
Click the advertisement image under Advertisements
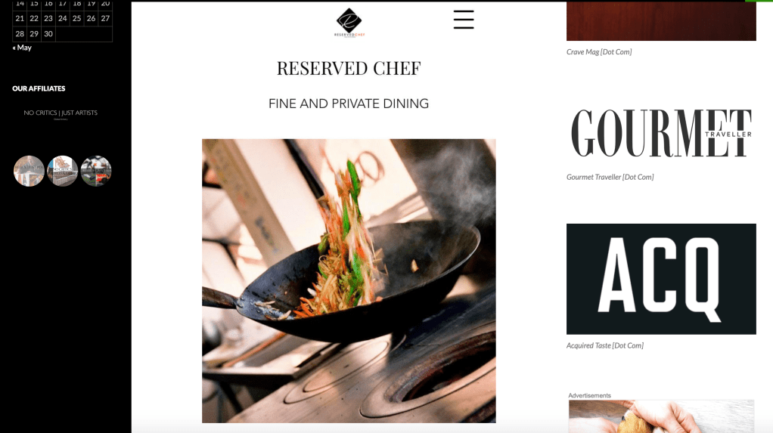click(661, 416)
